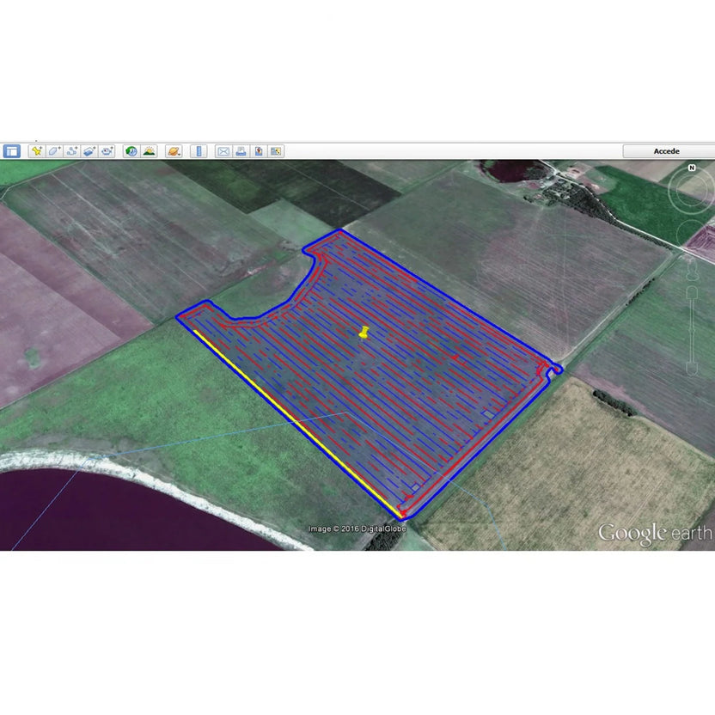Toggle sunlight across the landscape
The image size is (715, 715).
[150, 151]
